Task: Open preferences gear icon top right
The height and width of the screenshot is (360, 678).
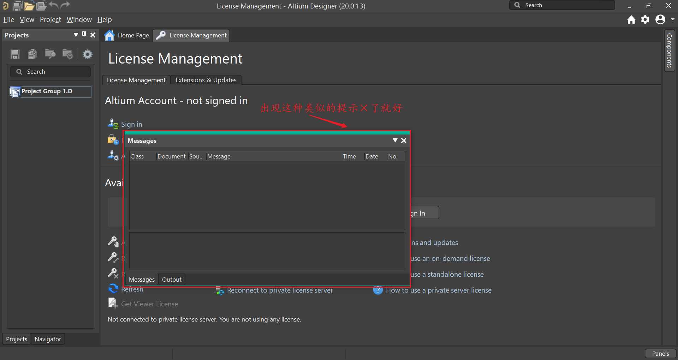Action: coord(645,19)
